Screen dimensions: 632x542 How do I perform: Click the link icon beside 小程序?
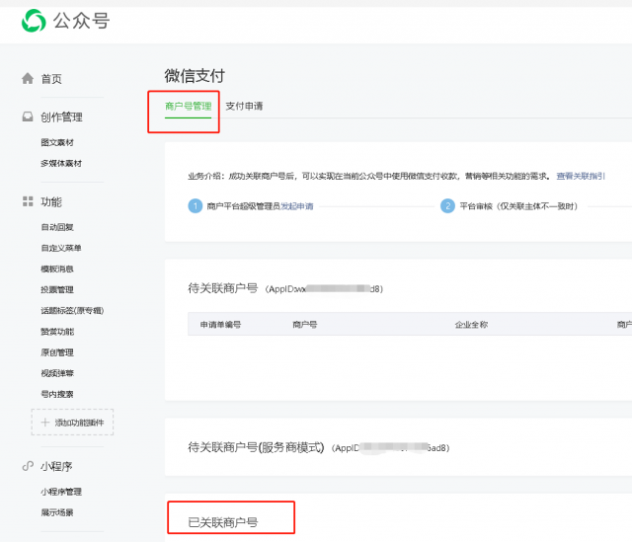[x=28, y=466]
